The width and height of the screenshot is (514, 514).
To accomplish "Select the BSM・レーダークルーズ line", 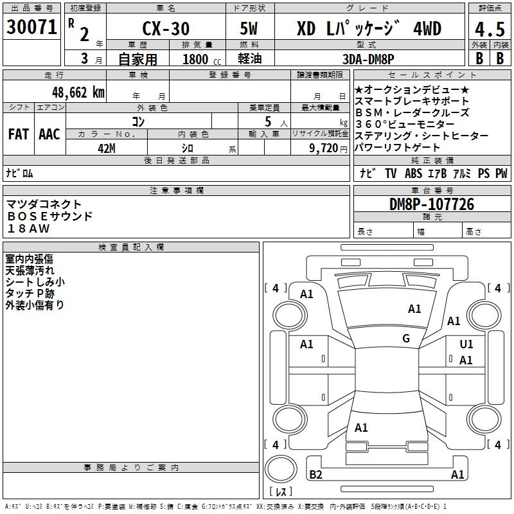I will 412,113.
